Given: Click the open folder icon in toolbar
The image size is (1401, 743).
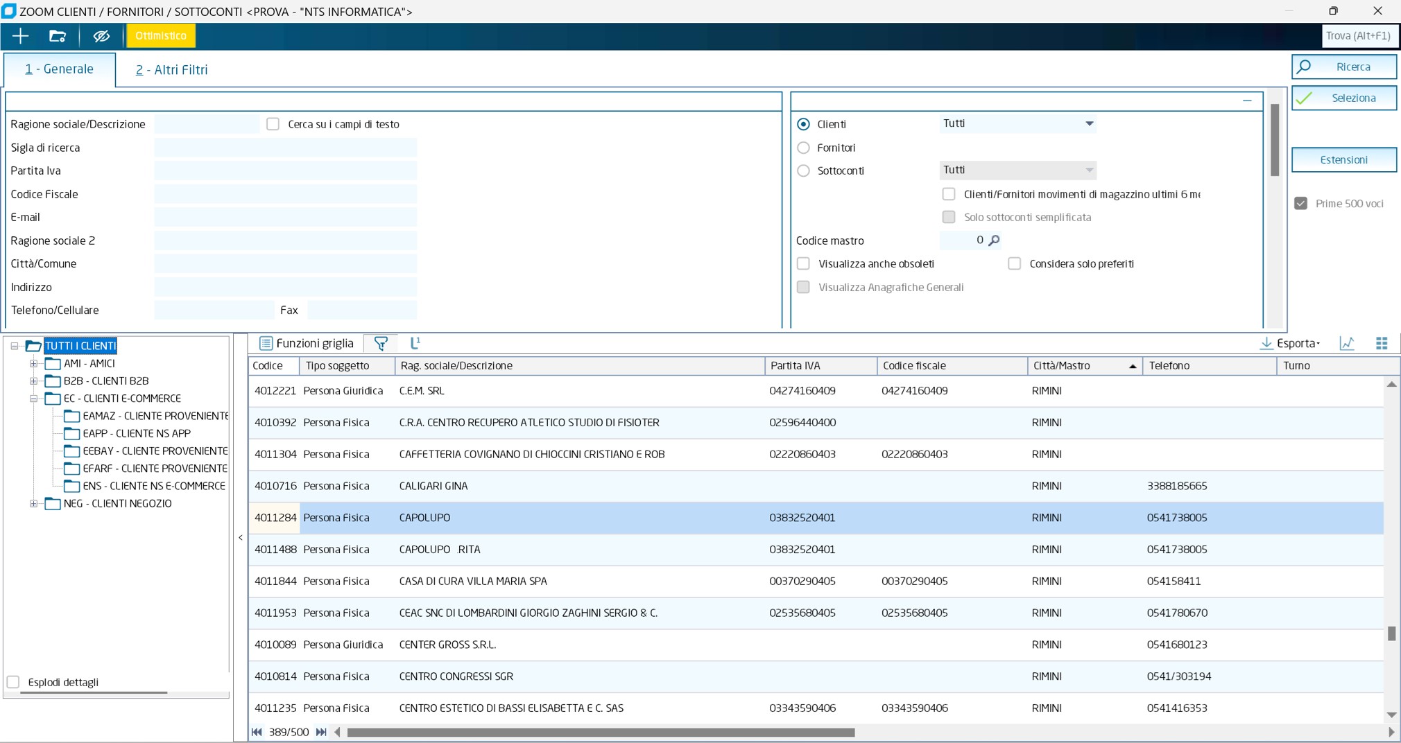Looking at the screenshot, I should click(58, 36).
